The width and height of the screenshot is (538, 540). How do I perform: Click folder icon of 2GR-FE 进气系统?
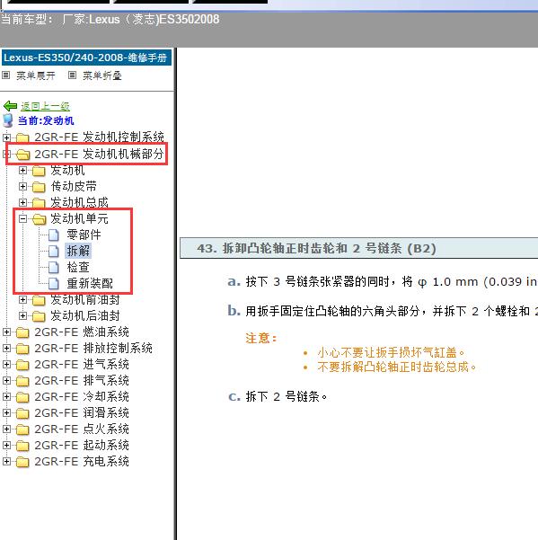coord(22,365)
